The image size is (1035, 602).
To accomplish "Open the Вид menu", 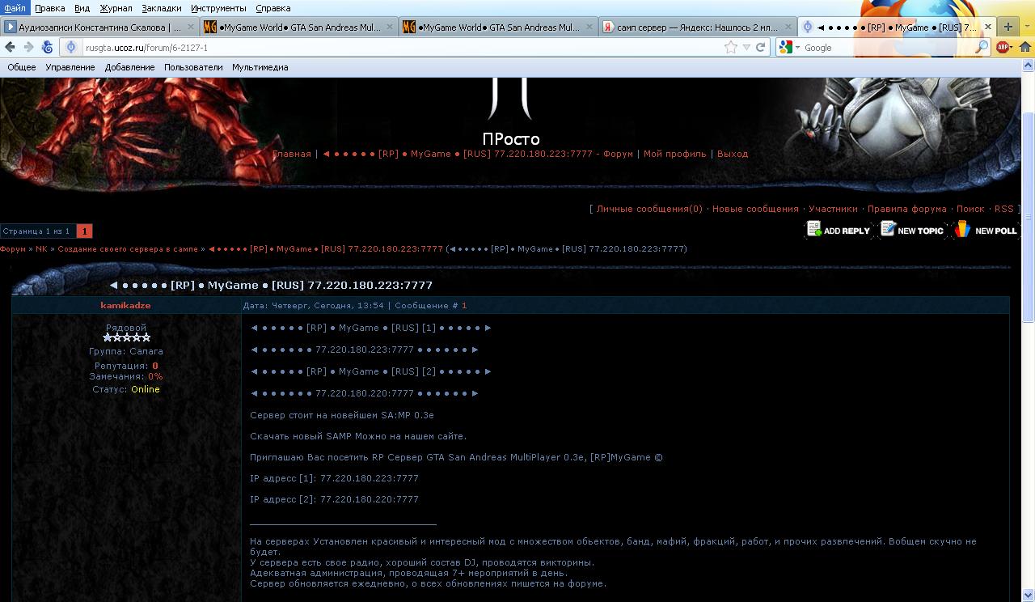I will click(82, 8).
